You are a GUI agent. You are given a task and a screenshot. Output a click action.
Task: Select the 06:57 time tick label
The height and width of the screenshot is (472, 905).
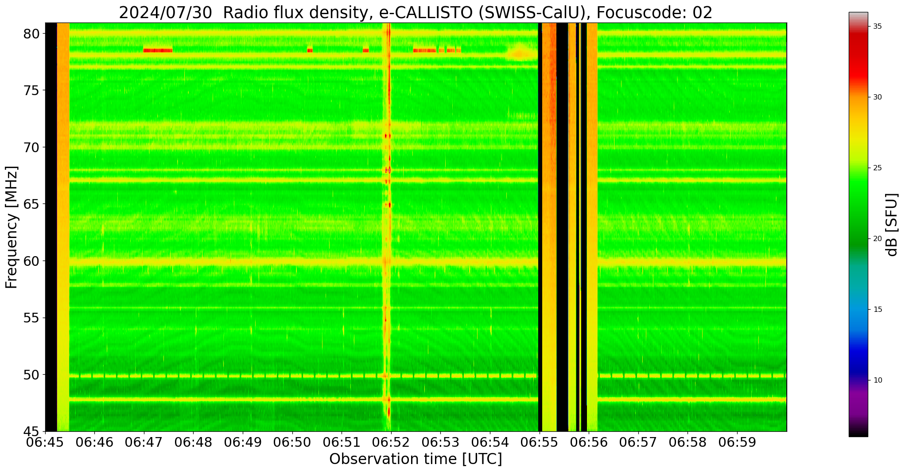tap(638, 442)
